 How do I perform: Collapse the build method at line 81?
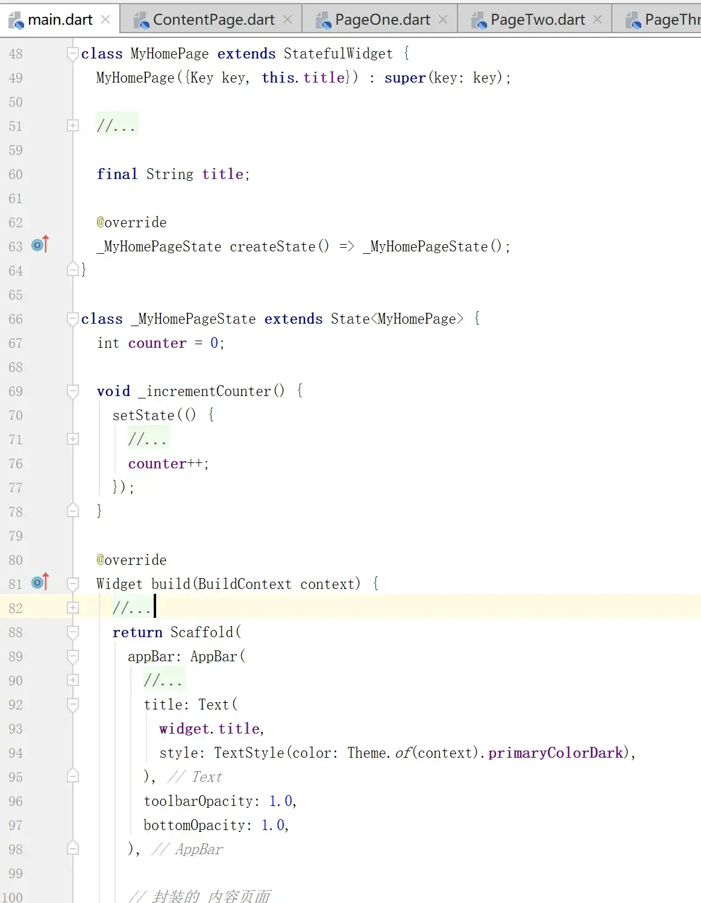(x=73, y=584)
